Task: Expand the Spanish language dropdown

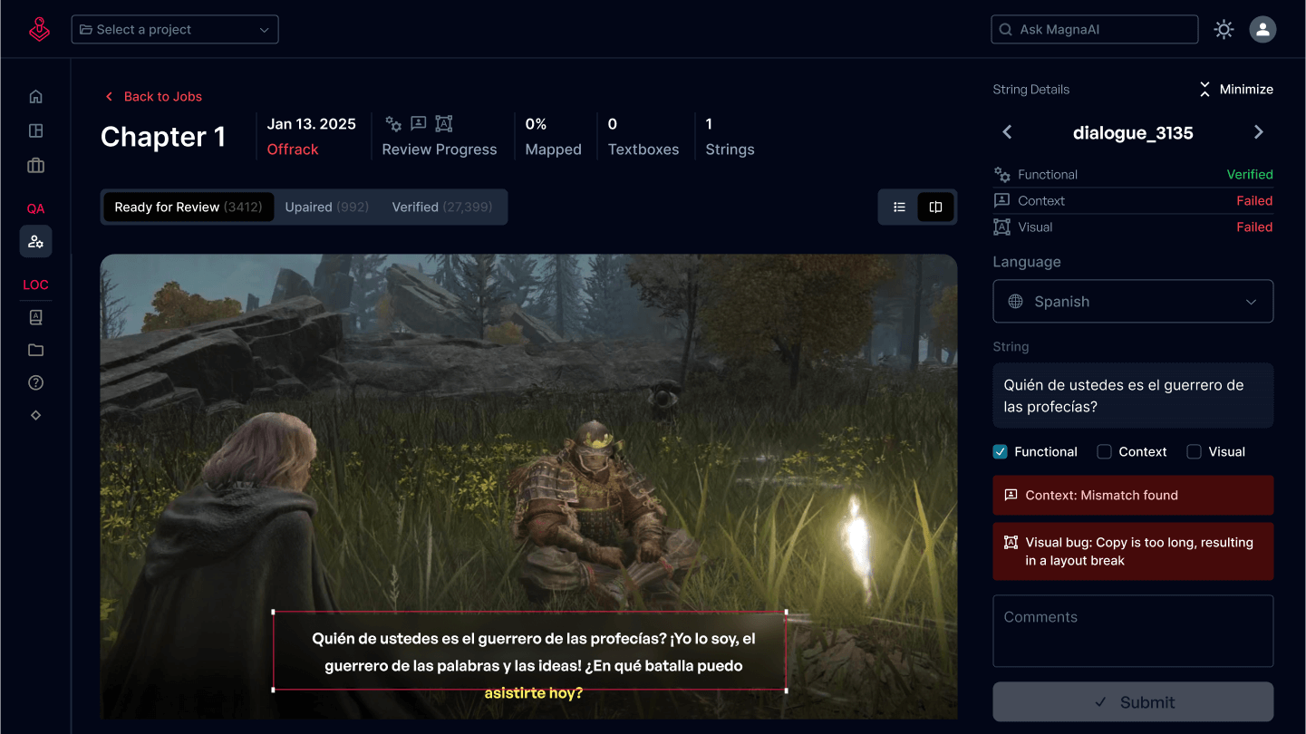Action: (x=1133, y=302)
